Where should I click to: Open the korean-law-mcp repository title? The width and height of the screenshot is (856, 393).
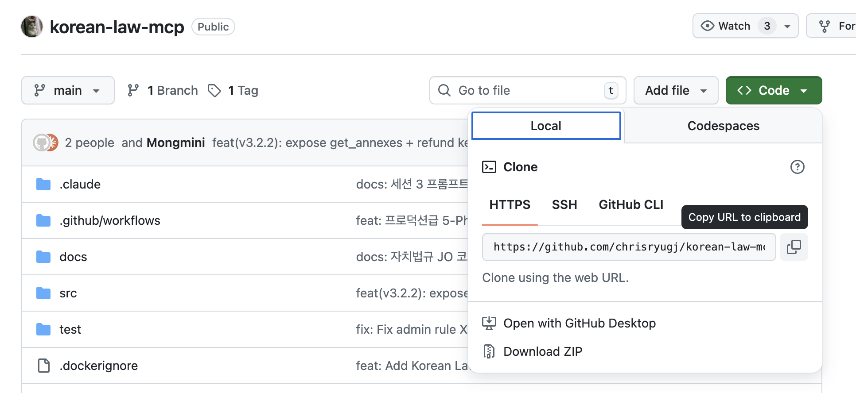coord(117,27)
